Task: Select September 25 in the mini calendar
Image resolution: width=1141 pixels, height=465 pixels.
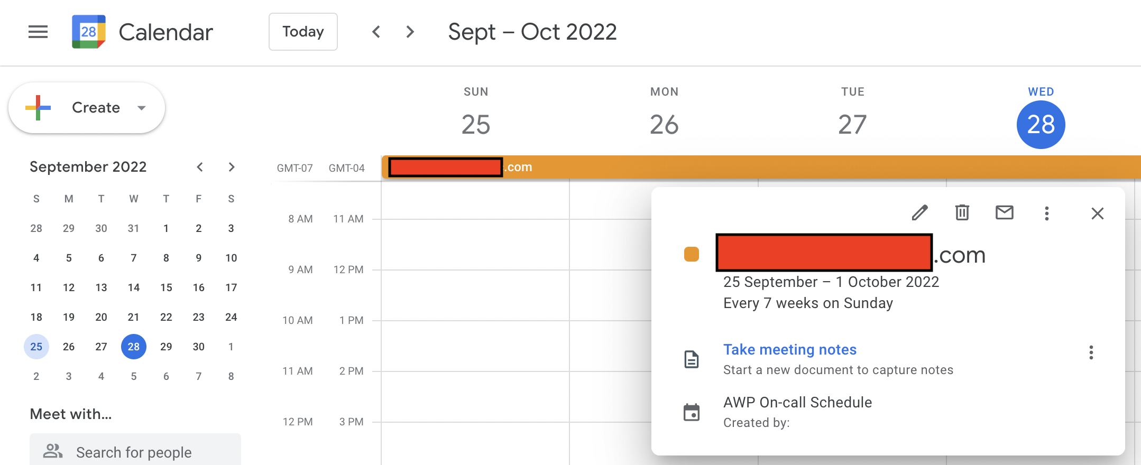Action: click(36, 347)
